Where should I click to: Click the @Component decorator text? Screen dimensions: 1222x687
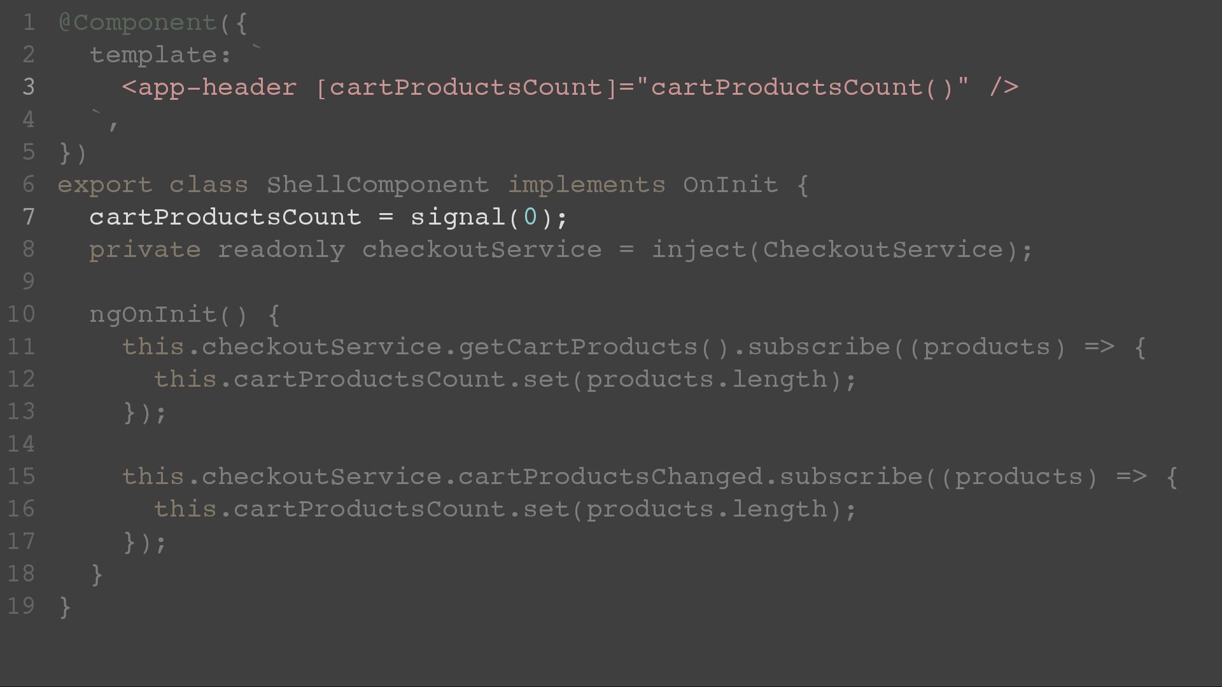(x=137, y=24)
